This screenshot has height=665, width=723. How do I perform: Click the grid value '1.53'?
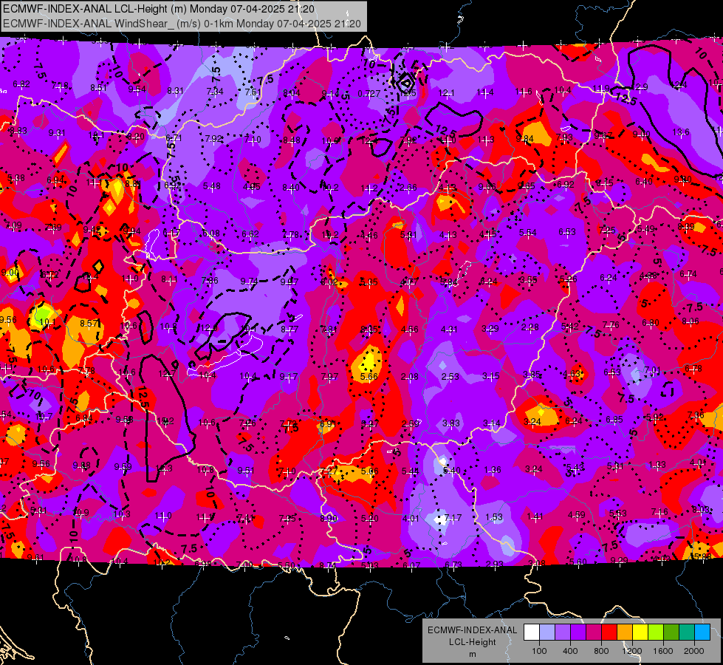[x=494, y=517]
